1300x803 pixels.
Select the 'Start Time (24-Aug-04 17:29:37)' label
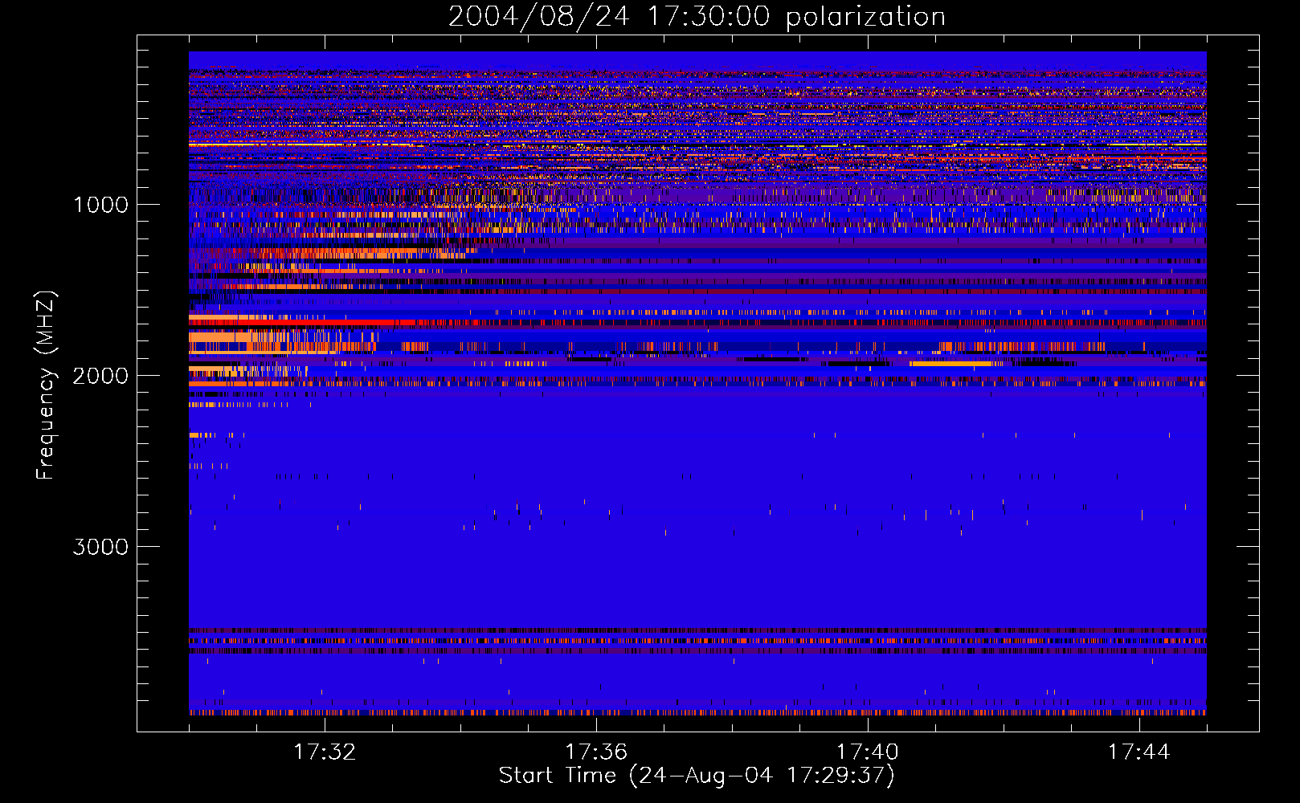(697, 776)
